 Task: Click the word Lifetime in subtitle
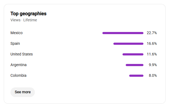tap(30, 20)
